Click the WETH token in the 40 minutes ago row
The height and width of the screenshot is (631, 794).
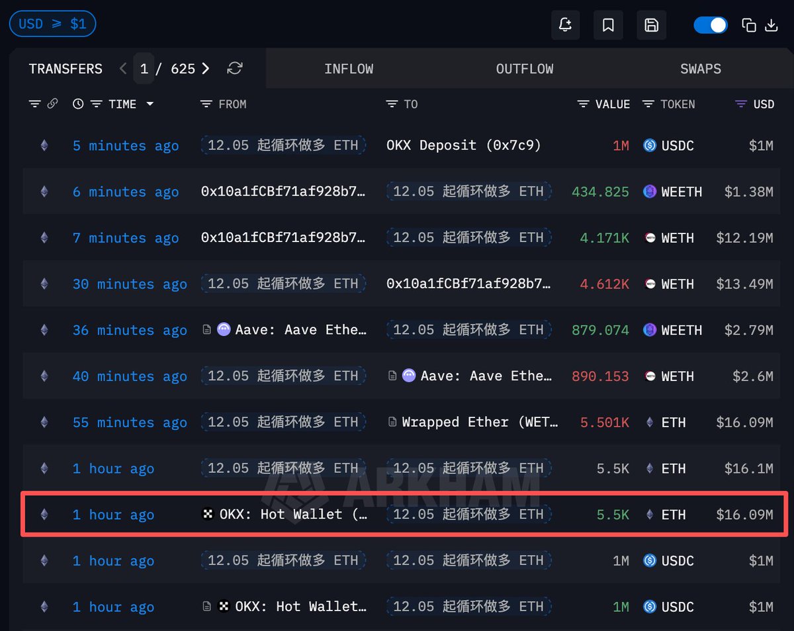668,376
